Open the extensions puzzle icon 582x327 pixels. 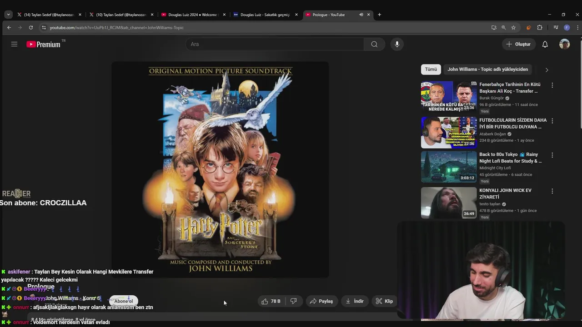[x=540, y=28]
